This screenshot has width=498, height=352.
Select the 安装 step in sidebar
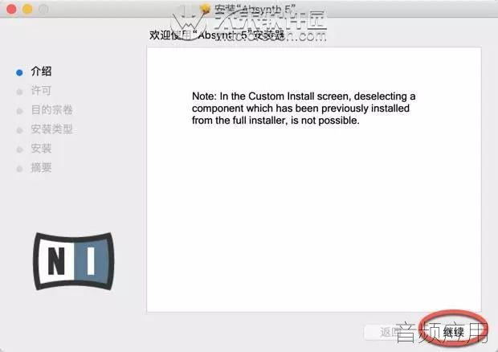[41, 149]
